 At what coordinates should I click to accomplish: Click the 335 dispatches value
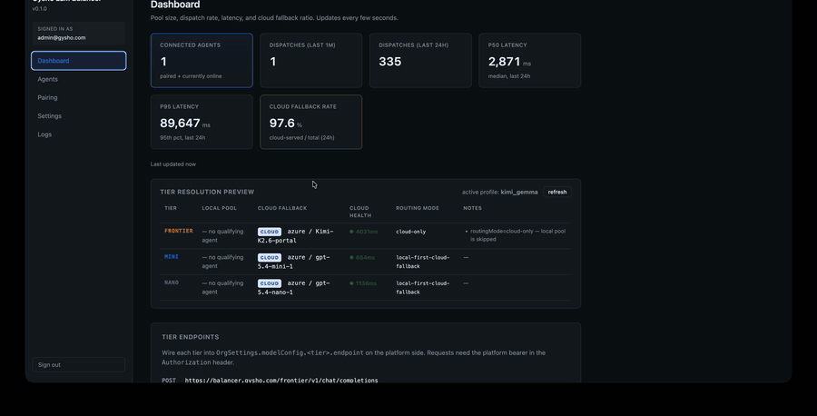(389, 62)
